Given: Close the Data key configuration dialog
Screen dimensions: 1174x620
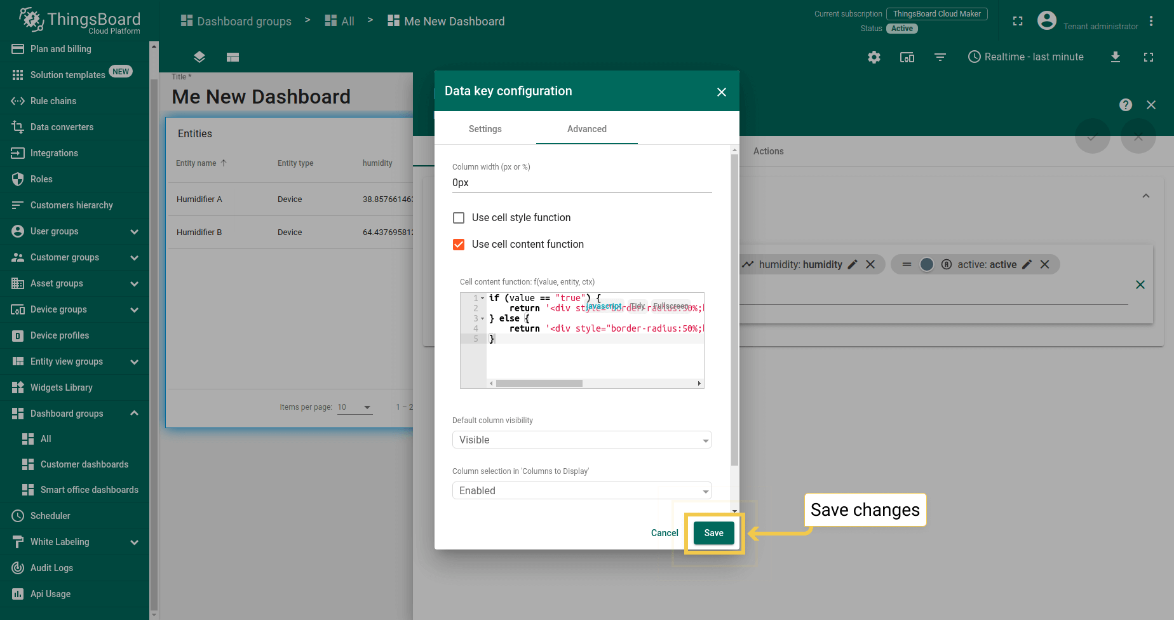Looking at the screenshot, I should [722, 92].
